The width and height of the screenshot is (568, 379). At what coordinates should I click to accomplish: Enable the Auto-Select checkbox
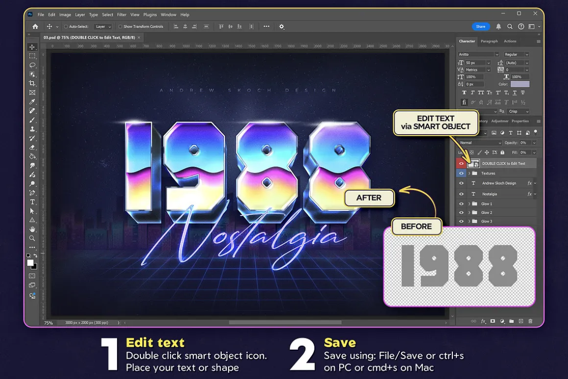[x=66, y=26]
